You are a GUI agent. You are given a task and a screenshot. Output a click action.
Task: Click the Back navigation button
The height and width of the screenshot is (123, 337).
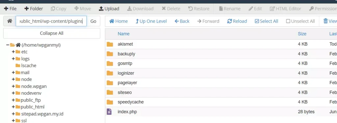point(182,21)
